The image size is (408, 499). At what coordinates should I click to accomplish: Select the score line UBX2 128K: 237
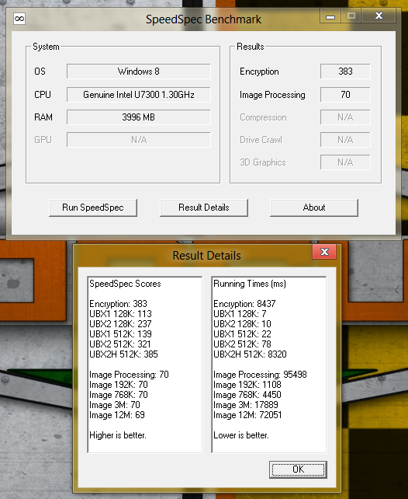[x=120, y=324]
